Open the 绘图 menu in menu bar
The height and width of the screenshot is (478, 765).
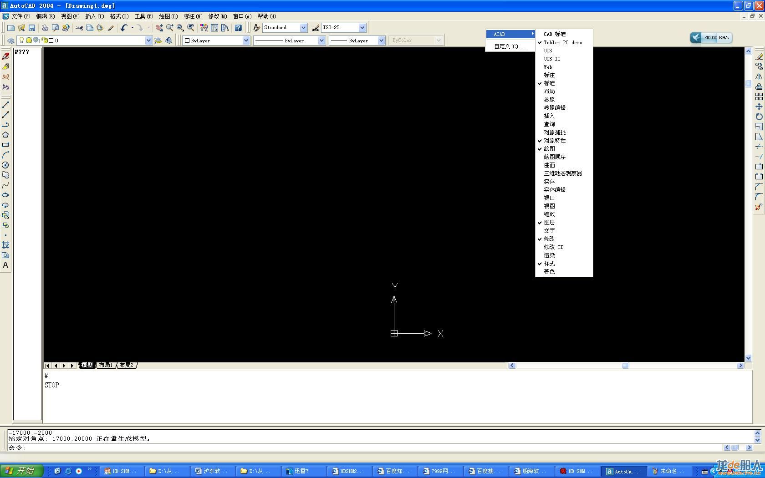pos(168,16)
